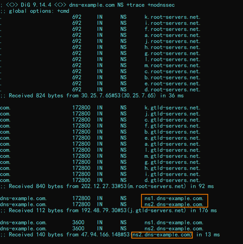
Task: Click the b.root-servers.net. entry
Action: [173, 77]
